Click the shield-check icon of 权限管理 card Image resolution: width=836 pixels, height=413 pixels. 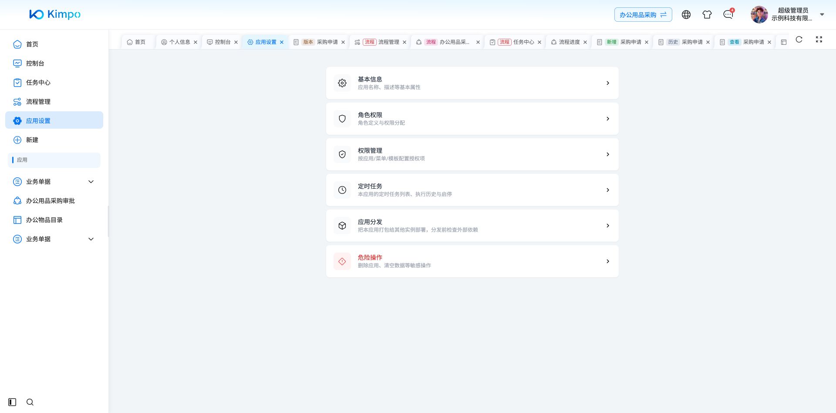(x=342, y=154)
